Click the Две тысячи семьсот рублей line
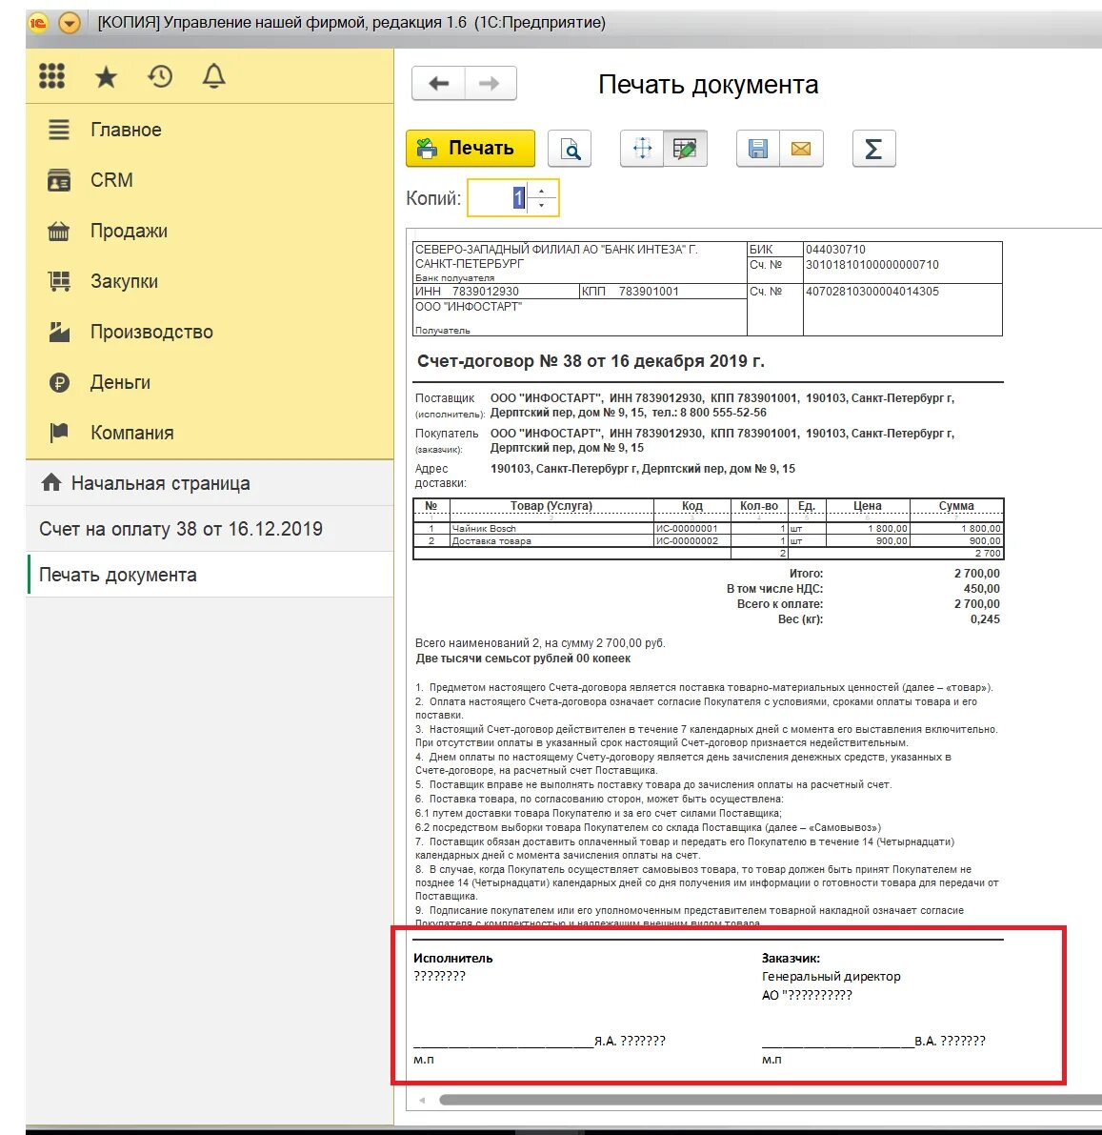 [523, 659]
